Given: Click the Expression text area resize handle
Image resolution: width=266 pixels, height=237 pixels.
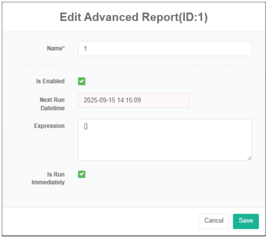Looking at the screenshot, I should [249, 158].
